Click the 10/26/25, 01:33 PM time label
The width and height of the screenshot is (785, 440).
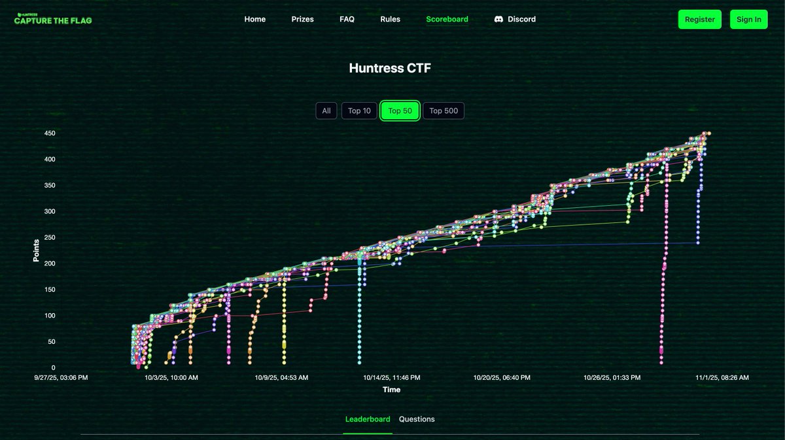612,378
